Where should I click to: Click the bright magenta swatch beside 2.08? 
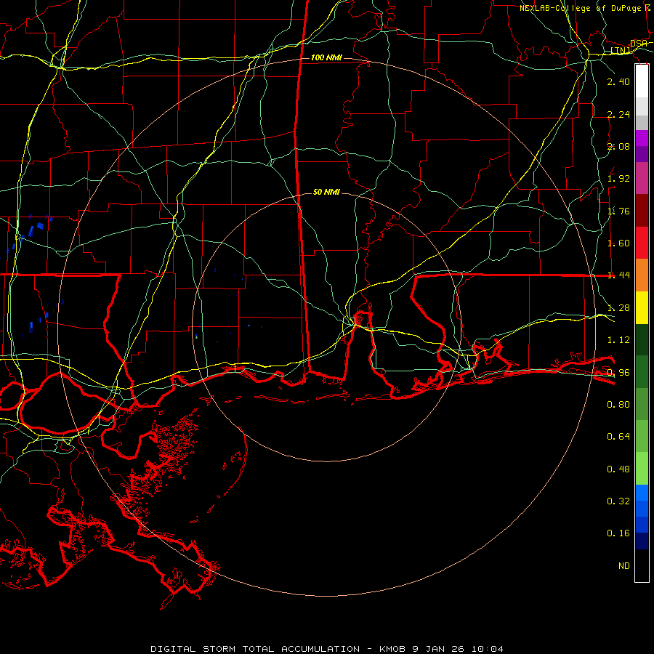point(642,138)
